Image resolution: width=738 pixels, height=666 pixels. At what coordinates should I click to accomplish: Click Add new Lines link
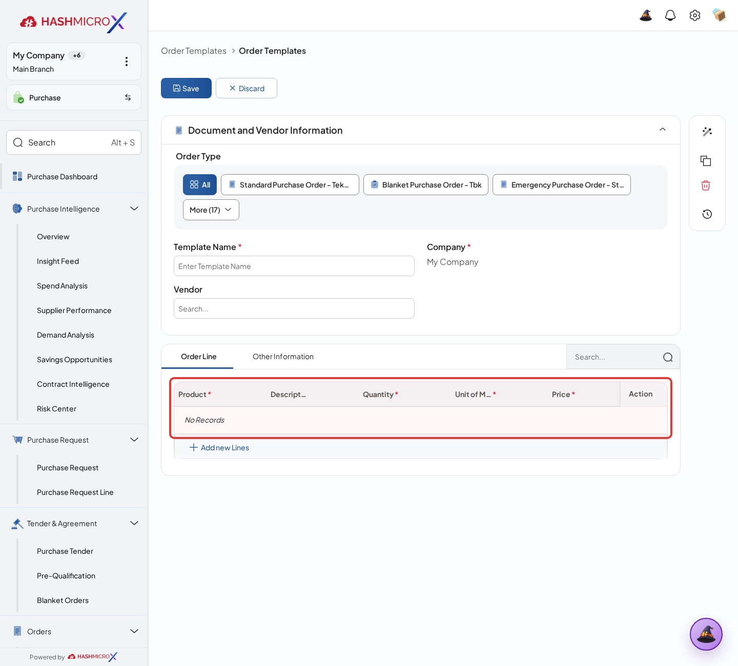(x=219, y=448)
